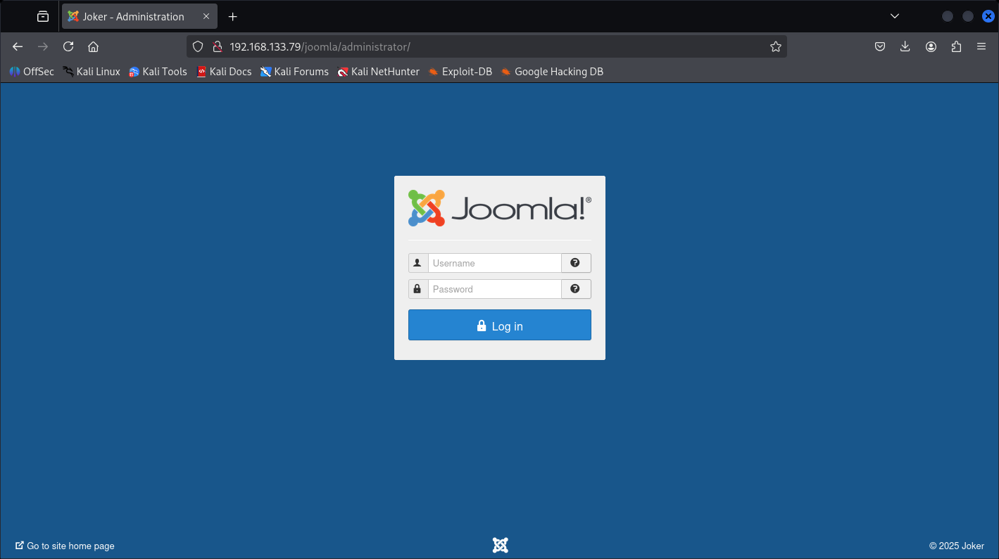Focus the Password input field

coord(494,289)
